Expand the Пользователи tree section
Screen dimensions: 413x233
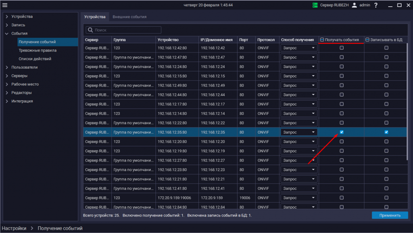coord(7,67)
